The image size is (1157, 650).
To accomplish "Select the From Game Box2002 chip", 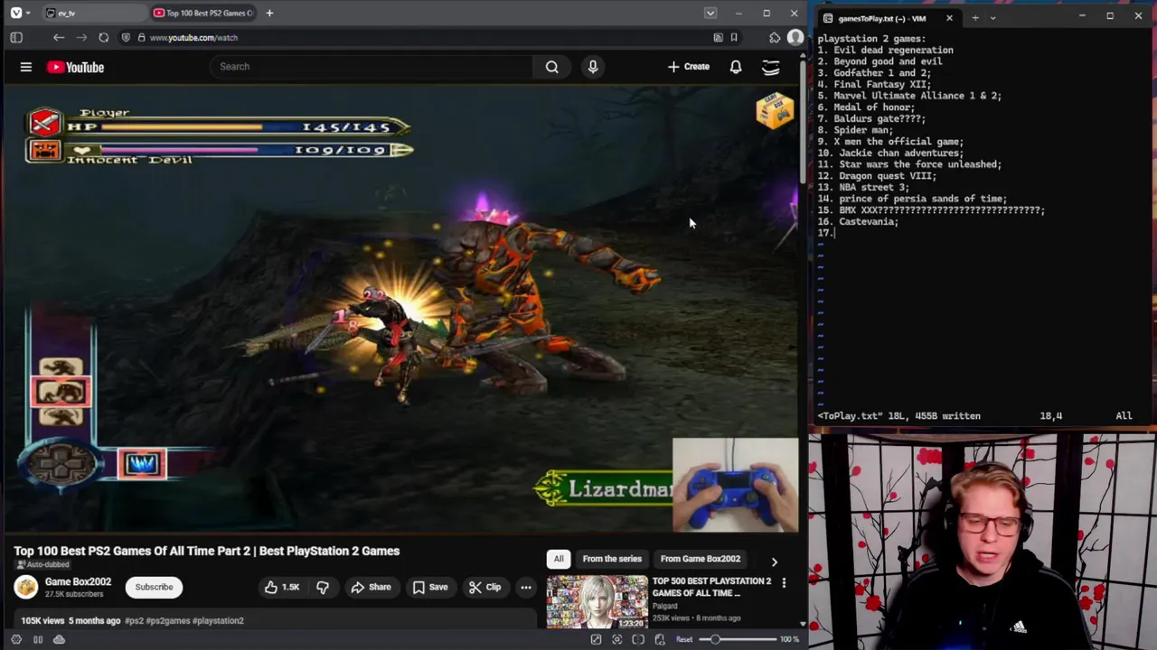I will [x=701, y=559].
